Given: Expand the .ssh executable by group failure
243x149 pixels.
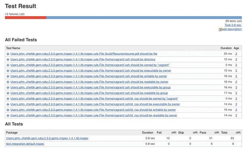Looking at the screenshot, I should click(8, 87).
